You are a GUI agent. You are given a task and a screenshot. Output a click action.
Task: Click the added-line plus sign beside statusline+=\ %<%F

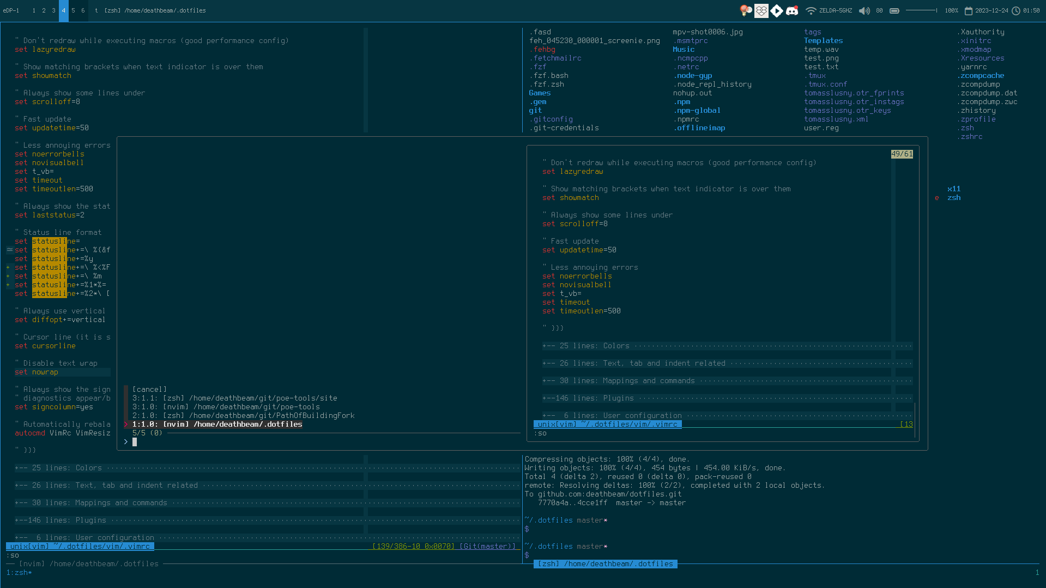point(8,267)
